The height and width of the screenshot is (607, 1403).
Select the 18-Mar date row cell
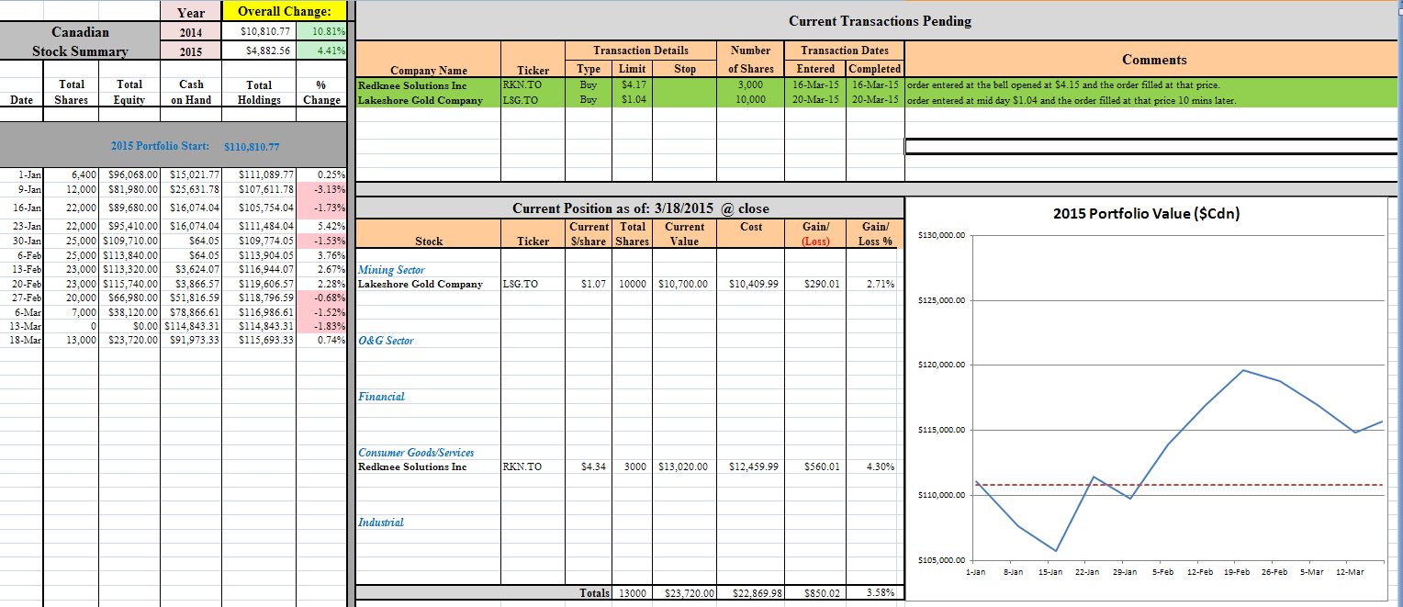point(22,340)
